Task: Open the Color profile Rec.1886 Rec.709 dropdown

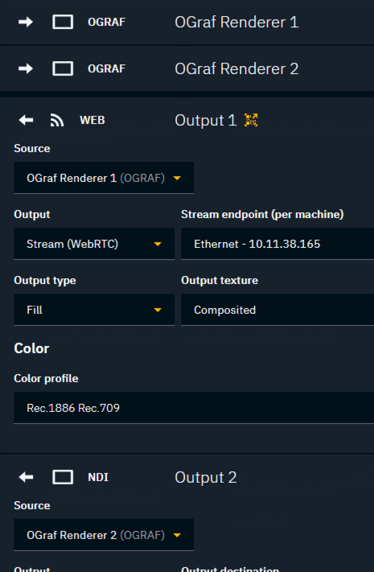Action: click(x=194, y=408)
